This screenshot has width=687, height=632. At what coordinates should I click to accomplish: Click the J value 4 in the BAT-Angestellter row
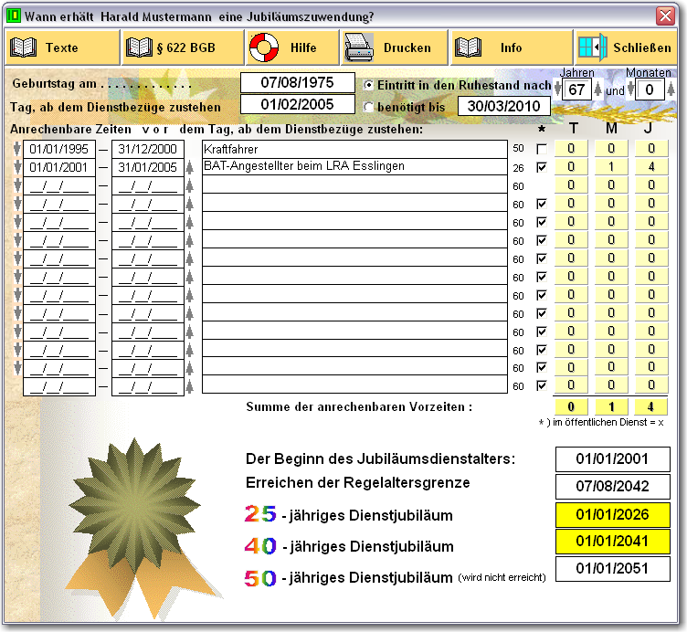pyautogui.click(x=651, y=167)
